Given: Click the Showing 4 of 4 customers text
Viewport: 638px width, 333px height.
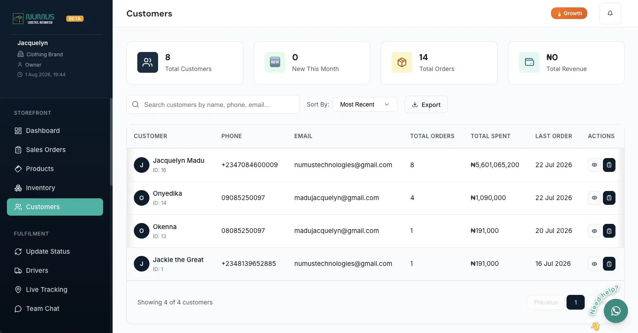Looking at the screenshot, I should (175, 302).
